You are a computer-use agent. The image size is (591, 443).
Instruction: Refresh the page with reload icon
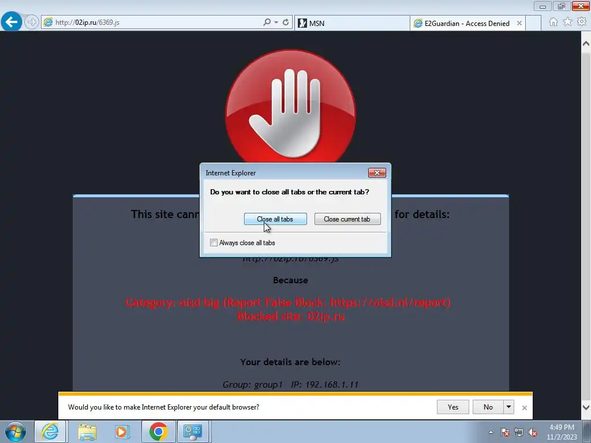point(286,22)
